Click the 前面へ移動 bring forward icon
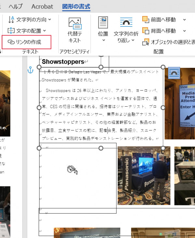Screen dimensions: 195x238 (x=146, y=20)
